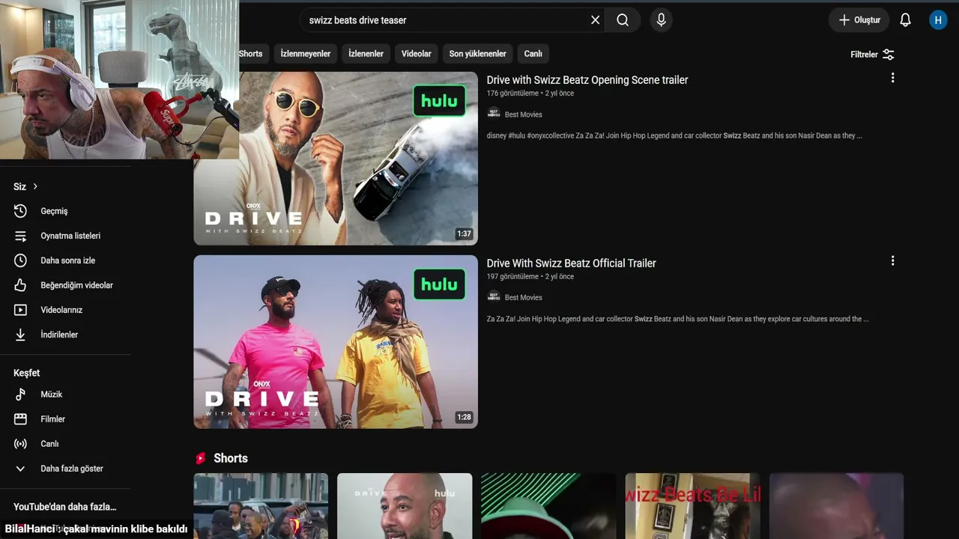
Task: Expand the Siz section chevron
Action: point(34,186)
